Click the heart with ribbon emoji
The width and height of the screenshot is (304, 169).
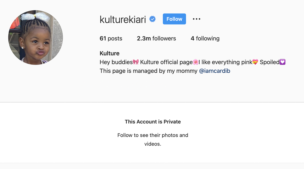pyautogui.click(x=255, y=62)
